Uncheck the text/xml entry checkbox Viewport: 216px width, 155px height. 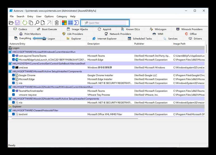click(x=13, y=114)
